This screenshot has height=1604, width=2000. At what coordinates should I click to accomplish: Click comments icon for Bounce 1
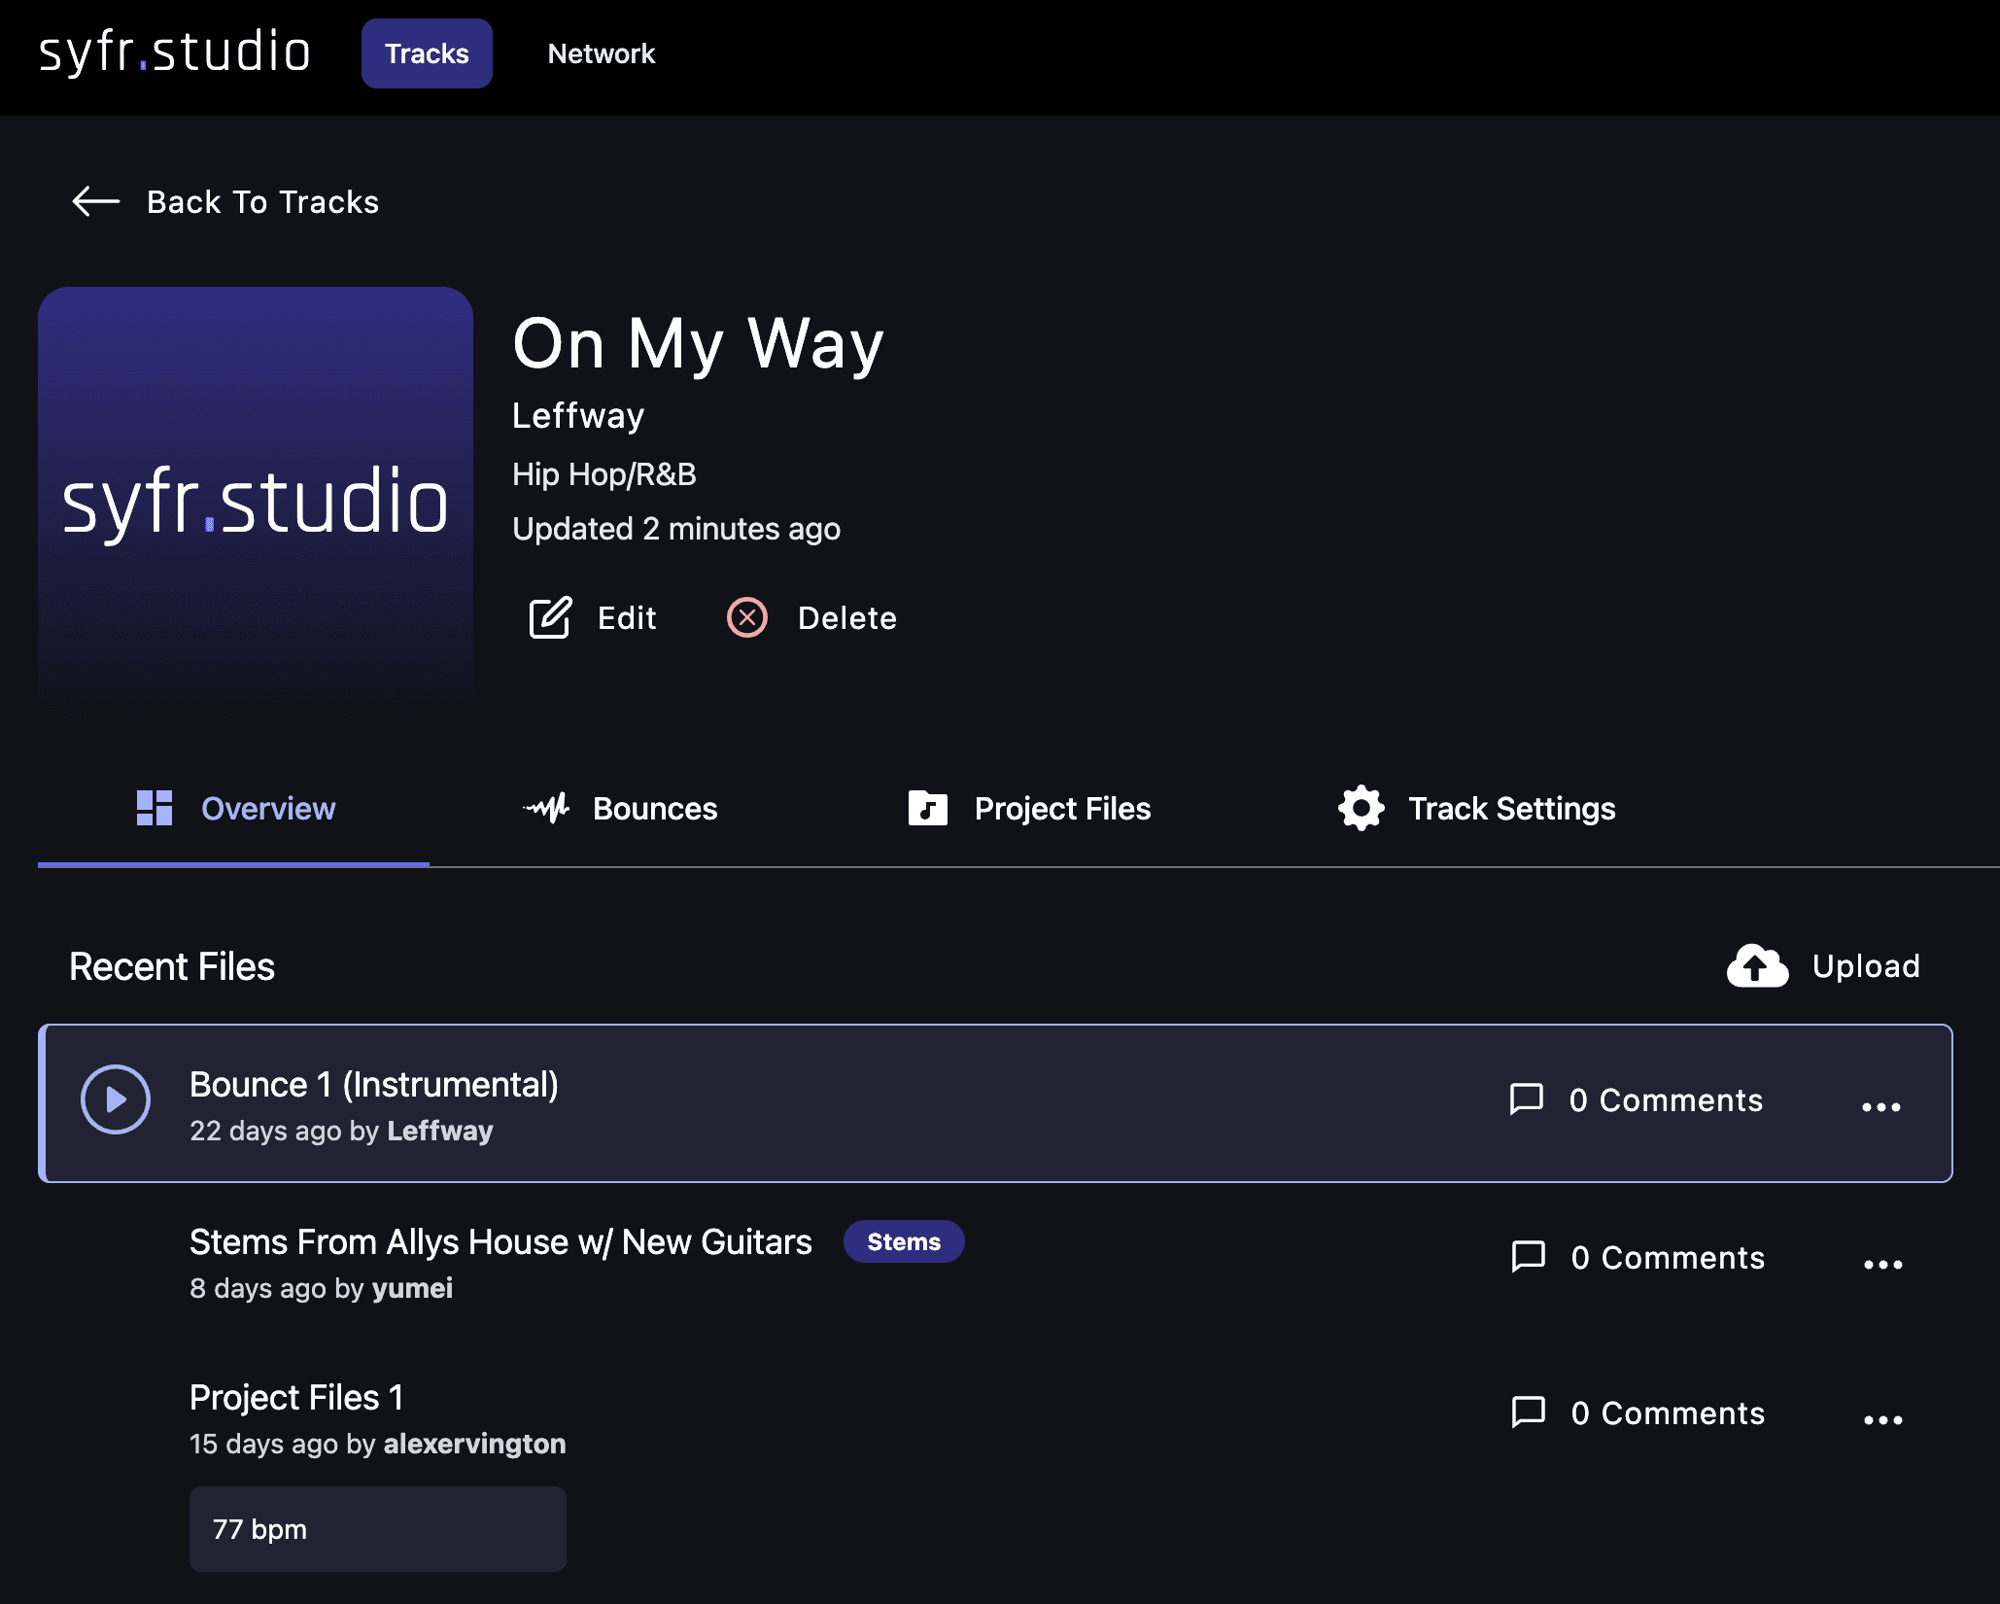[1526, 1098]
